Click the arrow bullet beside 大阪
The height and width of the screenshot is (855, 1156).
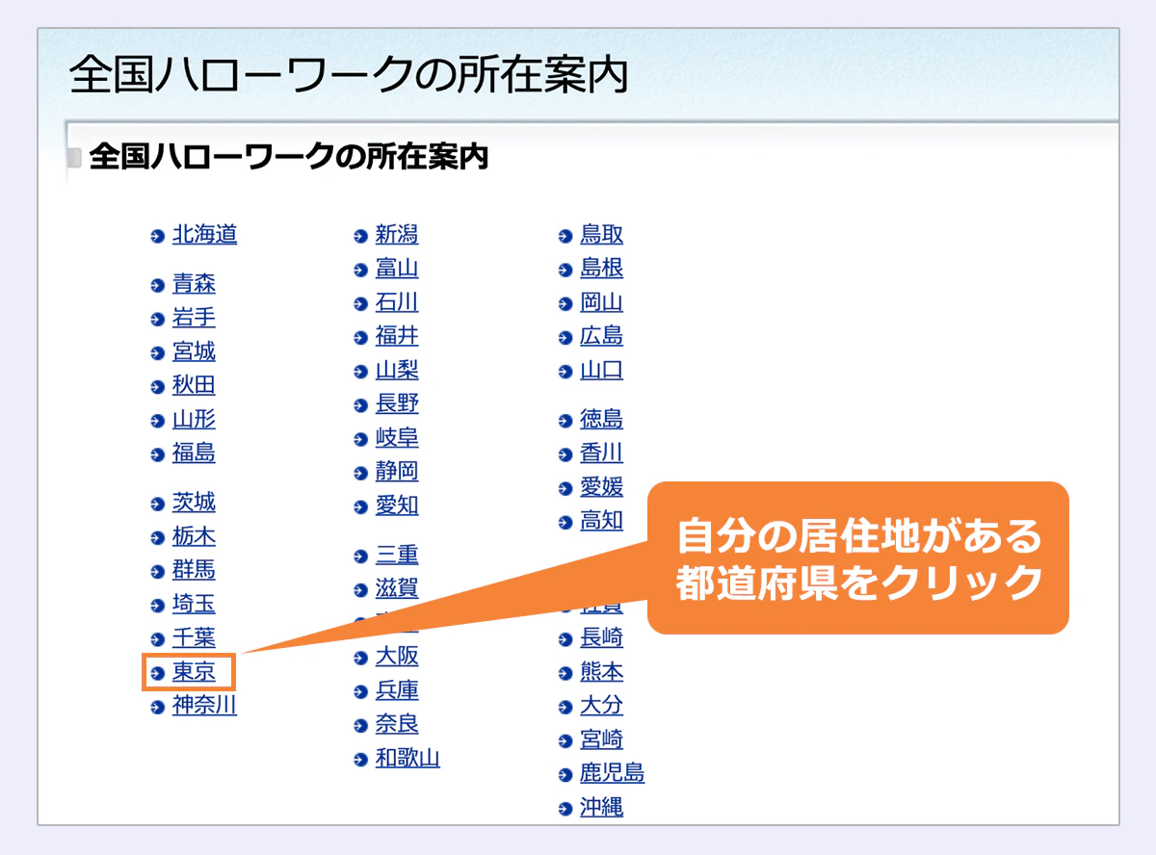click(x=361, y=659)
